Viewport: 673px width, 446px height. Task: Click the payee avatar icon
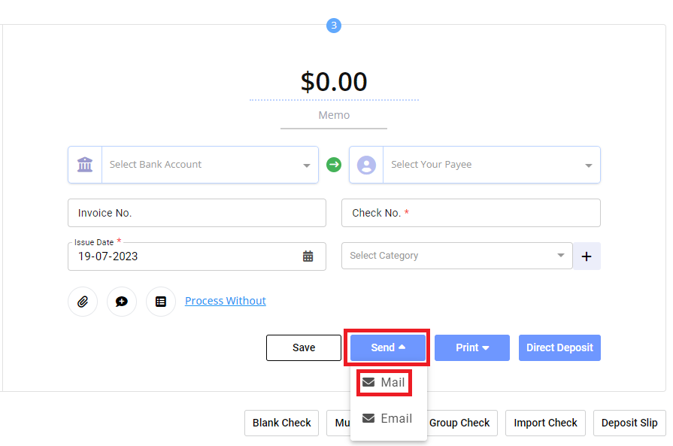(x=366, y=165)
